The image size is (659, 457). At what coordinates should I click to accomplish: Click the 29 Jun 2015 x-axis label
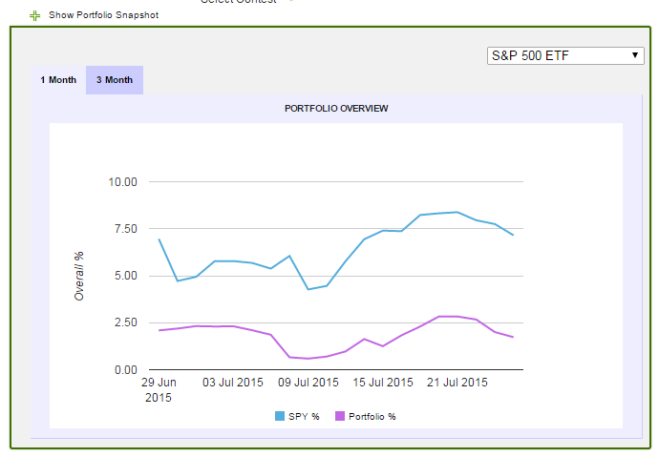point(159,390)
